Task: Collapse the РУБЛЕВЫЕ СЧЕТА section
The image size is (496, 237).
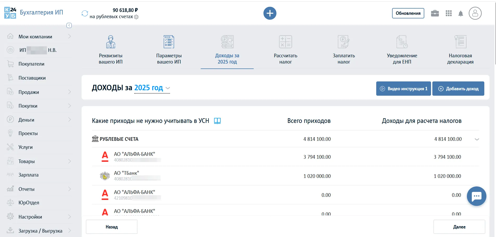Action: coord(477,139)
